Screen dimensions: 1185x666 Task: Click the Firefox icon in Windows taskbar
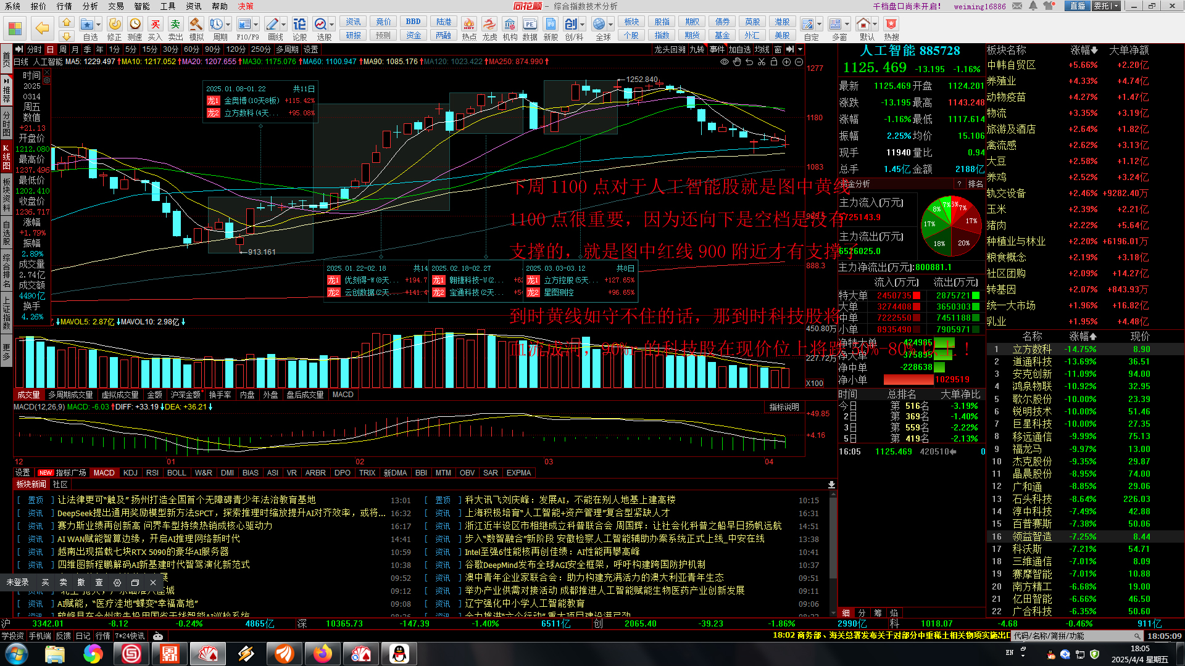coord(322,654)
